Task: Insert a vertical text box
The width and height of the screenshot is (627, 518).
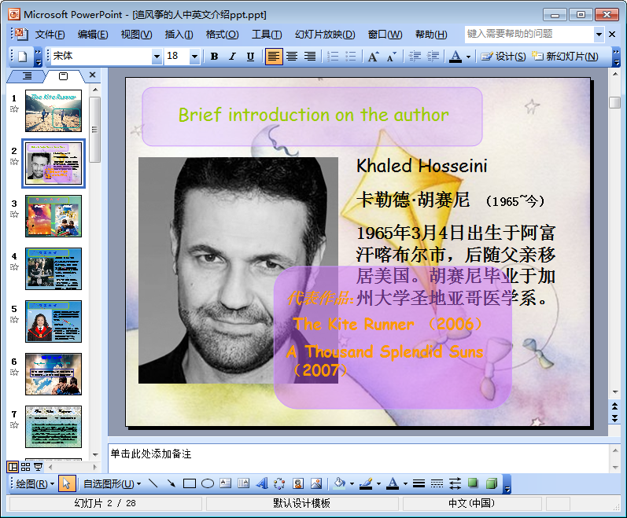Action: click(x=244, y=483)
